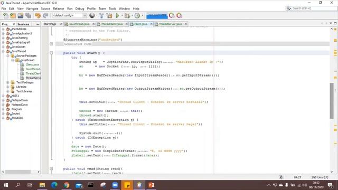Open the dropdown arrow beside Run Project
This screenshot has width=338, height=190.
(122, 15)
